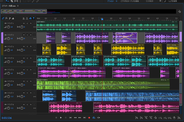Select the Razor tool in top toolbar

12,1
